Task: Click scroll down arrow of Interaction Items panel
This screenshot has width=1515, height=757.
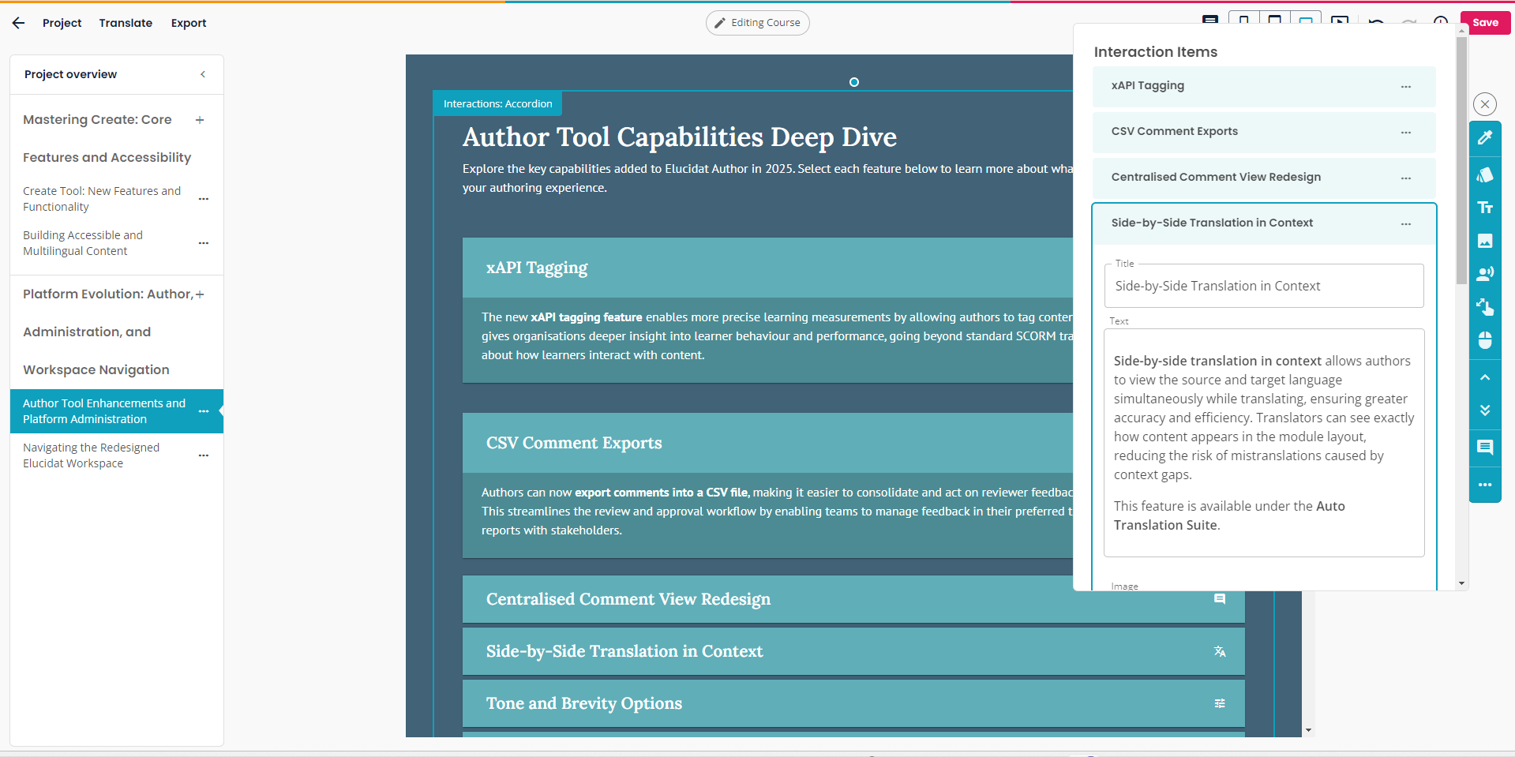Action: click(1461, 583)
